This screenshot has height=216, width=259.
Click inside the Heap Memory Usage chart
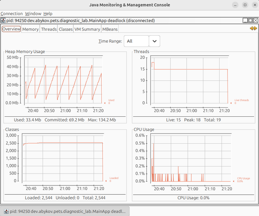coord(63,80)
